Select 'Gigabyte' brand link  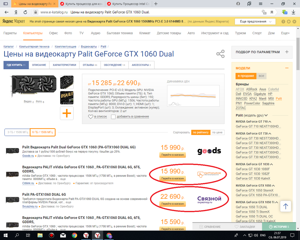coord(260,94)
